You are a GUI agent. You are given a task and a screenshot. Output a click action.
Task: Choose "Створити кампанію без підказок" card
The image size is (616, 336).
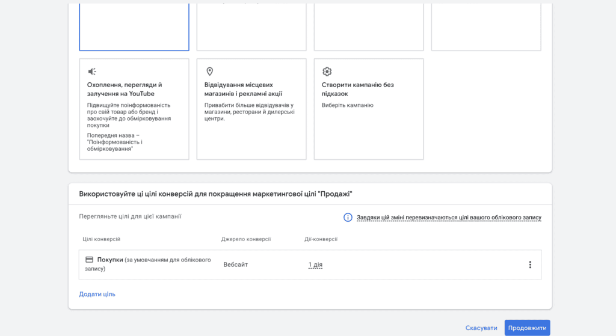pyautogui.click(x=369, y=109)
